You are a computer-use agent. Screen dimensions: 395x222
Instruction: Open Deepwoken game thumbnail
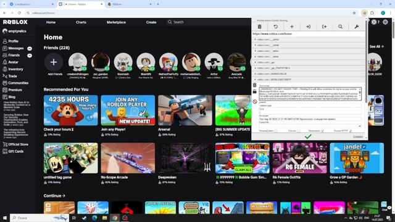[185, 158]
